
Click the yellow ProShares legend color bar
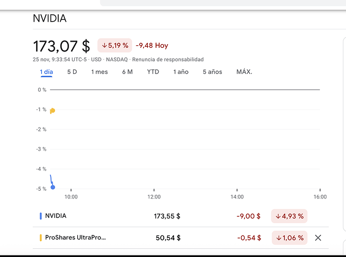41,237
